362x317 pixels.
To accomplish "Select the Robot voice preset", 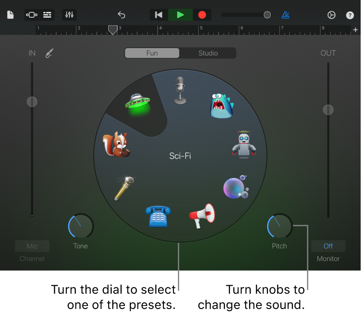I will pyautogui.click(x=244, y=144).
